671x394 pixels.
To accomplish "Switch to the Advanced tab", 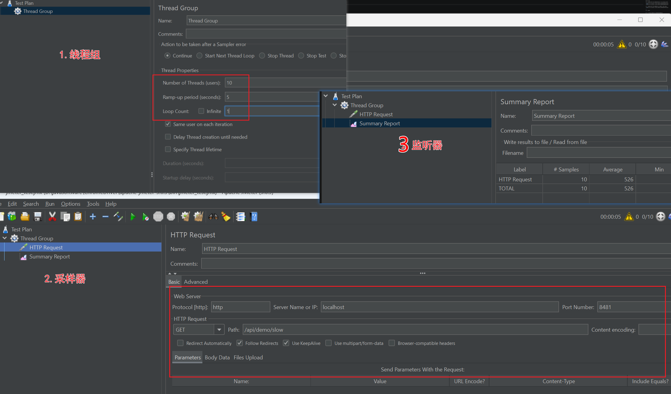I will [196, 282].
